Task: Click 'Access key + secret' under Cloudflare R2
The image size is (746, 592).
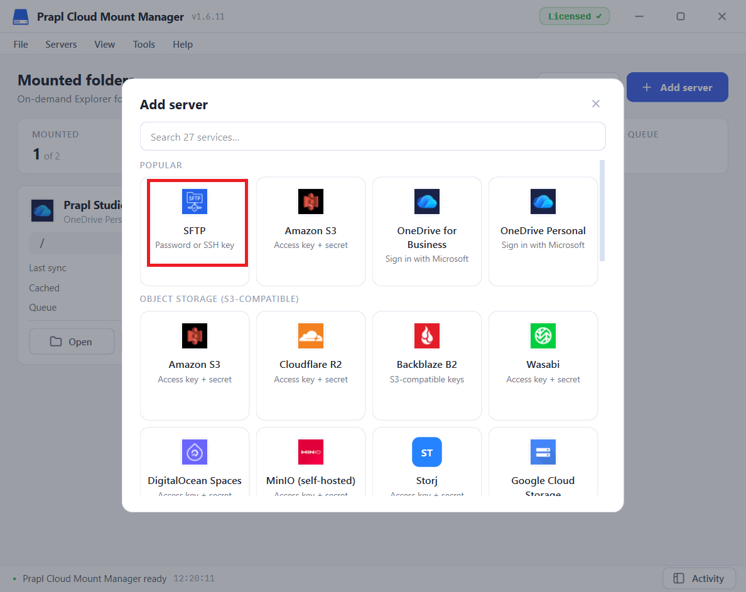Action: [311, 379]
